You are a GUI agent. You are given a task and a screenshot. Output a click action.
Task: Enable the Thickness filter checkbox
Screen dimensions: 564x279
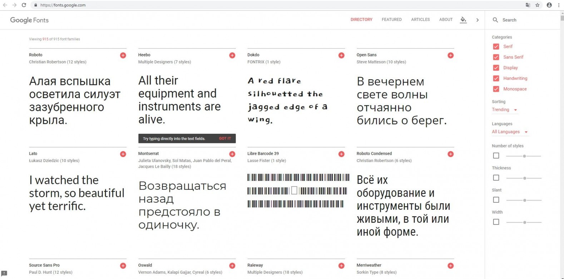tap(496, 178)
